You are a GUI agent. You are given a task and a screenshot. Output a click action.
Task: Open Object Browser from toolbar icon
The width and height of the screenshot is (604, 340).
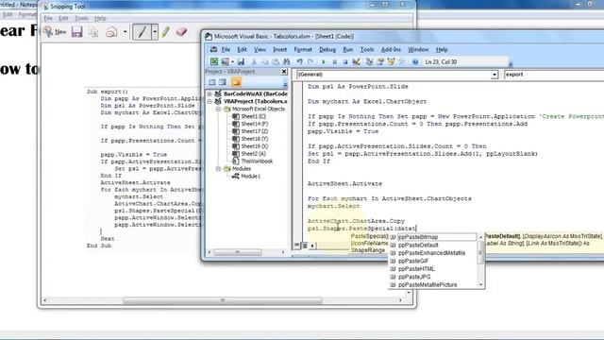point(391,61)
